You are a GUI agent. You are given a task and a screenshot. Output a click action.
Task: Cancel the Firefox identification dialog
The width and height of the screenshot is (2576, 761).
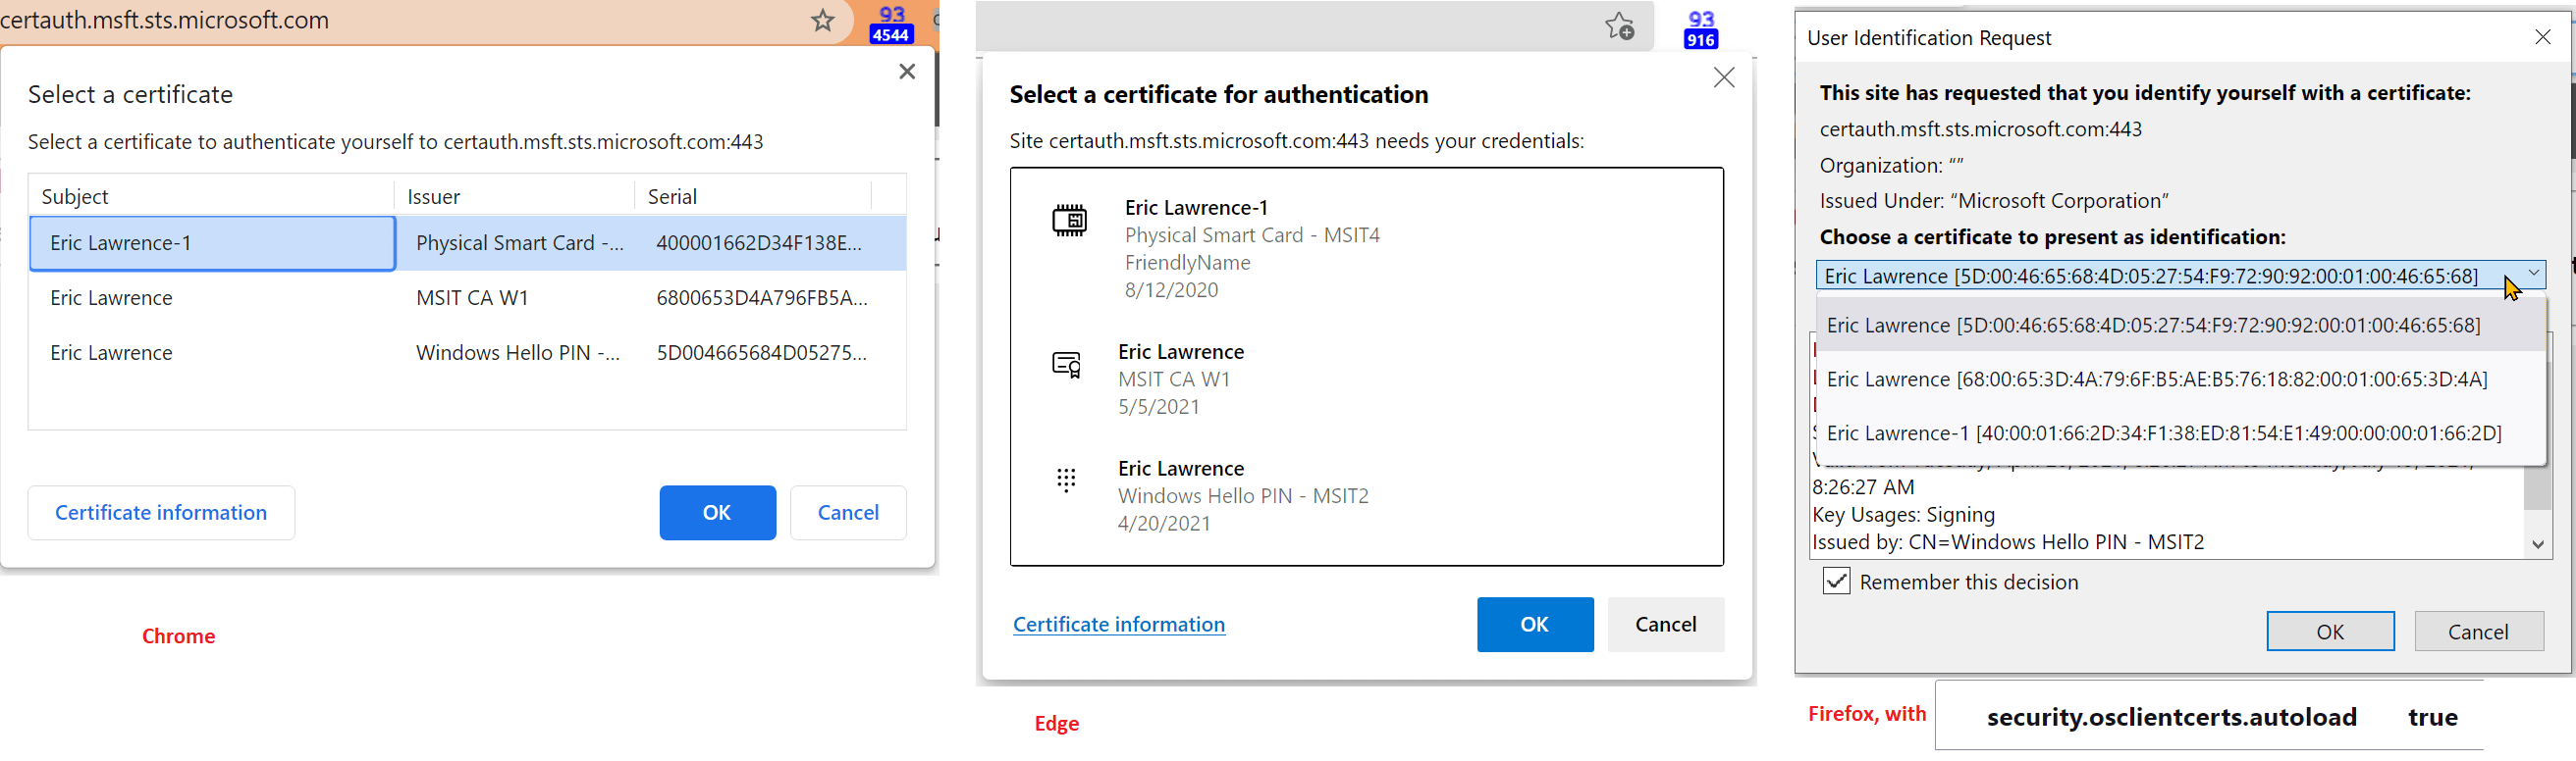(2478, 632)
